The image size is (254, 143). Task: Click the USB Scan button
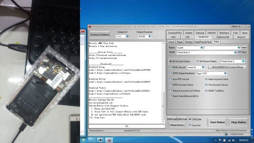pyautogui.click(x=182, y=119)
